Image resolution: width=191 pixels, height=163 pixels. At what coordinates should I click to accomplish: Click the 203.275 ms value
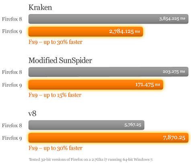pyautogui.click(x=174, y=72)
